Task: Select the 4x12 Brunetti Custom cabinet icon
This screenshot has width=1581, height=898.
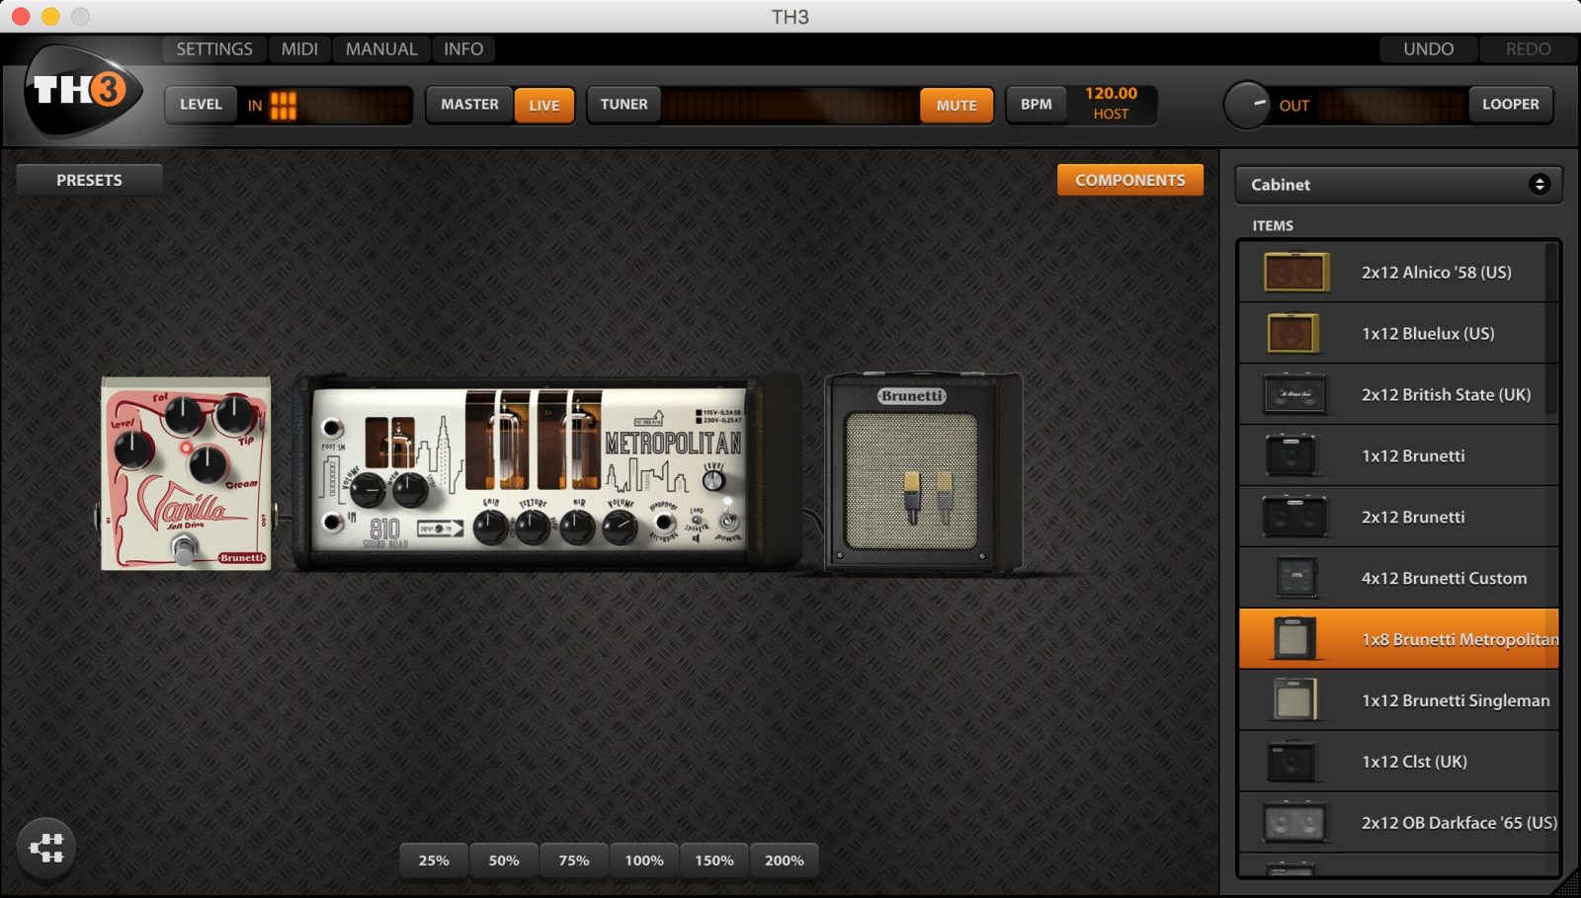Action: pyautogui.click(x=1295, y=578)
